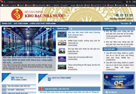The image size is (136, 94).
Task: Click the Dịch vụ công KBNN pencil icon
Action: point(50,79)
